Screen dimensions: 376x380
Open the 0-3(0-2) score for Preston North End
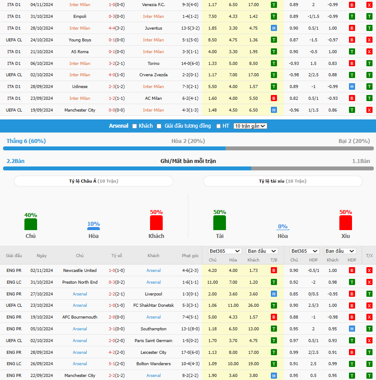(x=116, y=282)
